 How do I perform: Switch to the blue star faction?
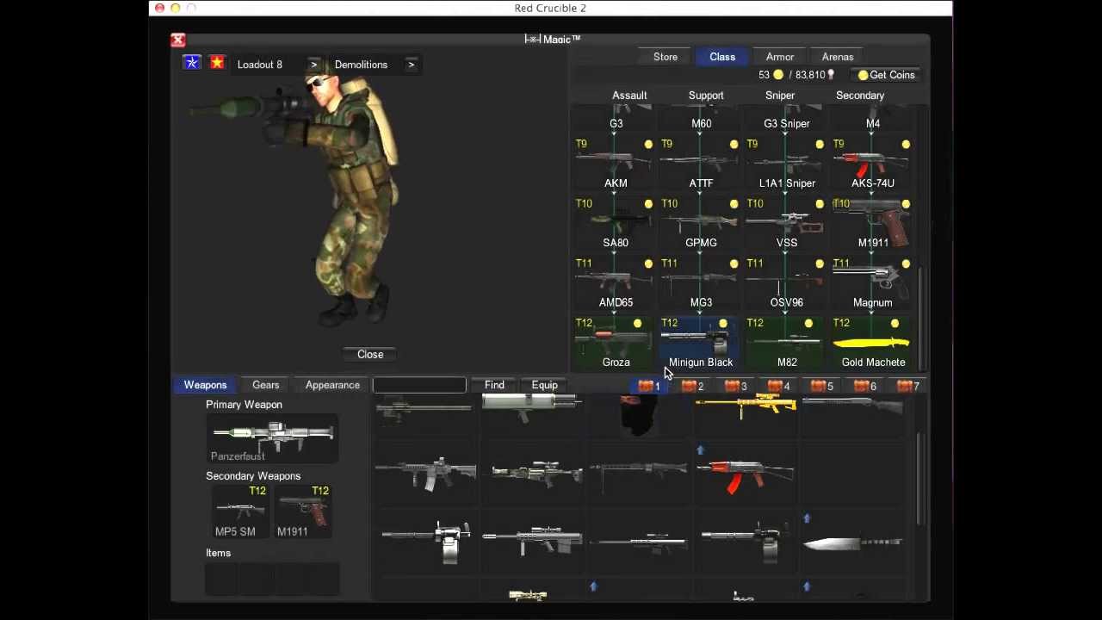(192, 64)
